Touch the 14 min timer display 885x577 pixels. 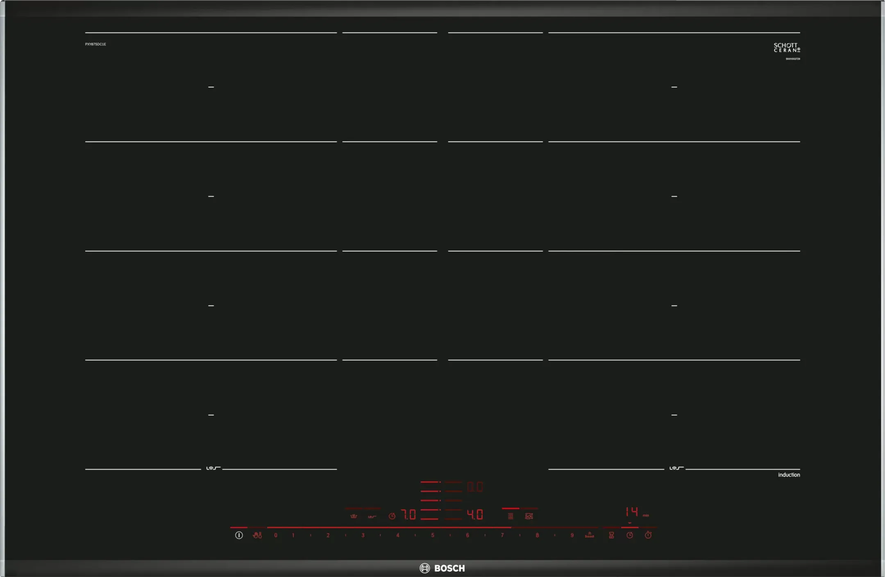[632, 512]
